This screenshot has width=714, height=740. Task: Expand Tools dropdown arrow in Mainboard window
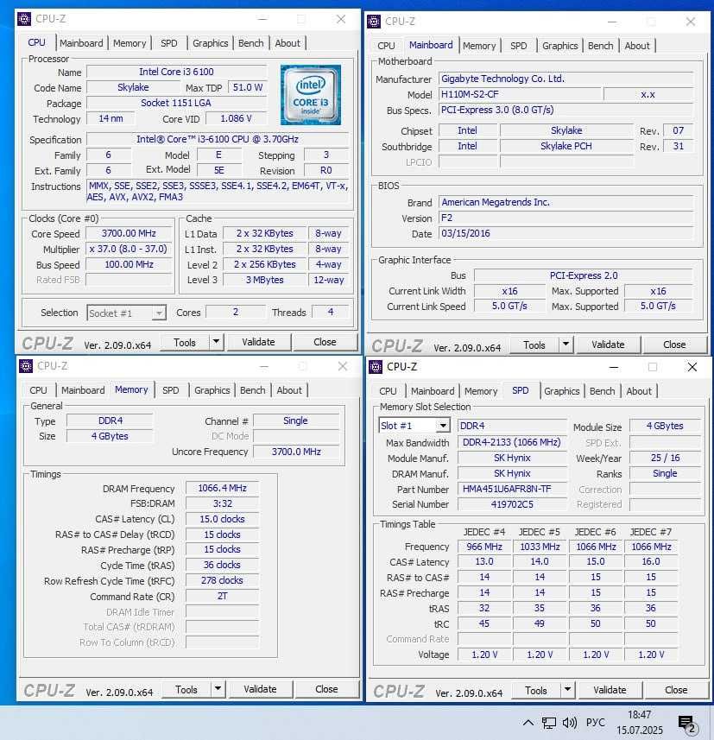click(566, 345)
